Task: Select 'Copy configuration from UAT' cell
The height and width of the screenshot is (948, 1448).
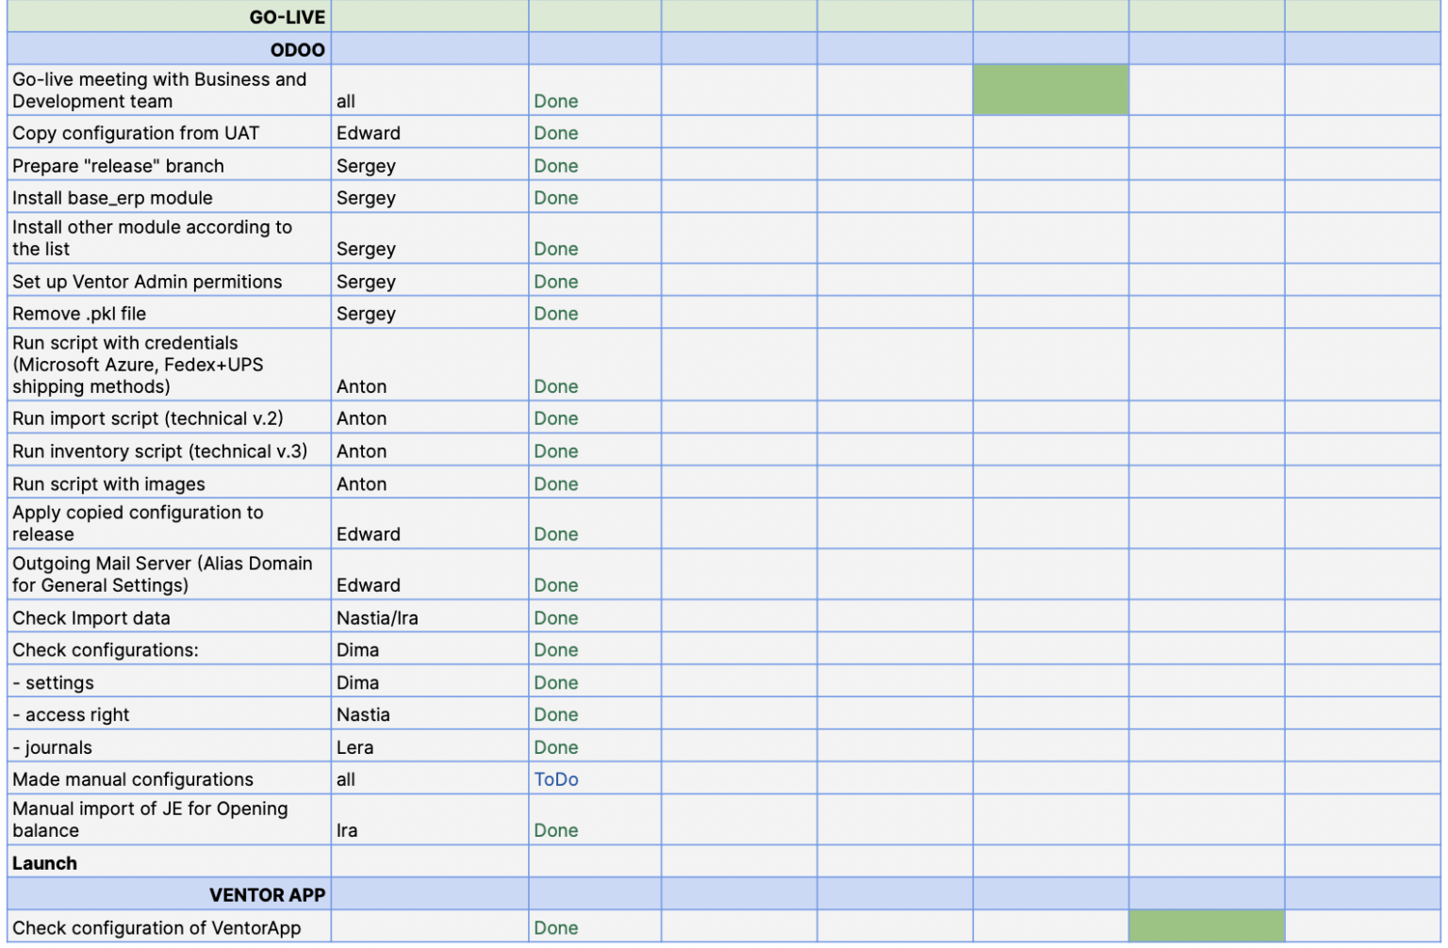Action: click(169, 133)
